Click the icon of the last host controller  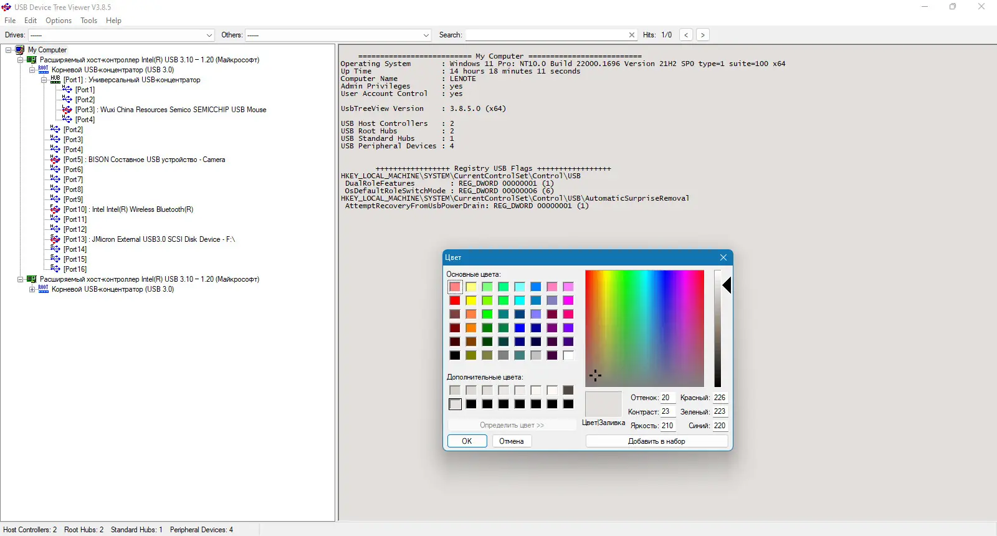[32, 279]
